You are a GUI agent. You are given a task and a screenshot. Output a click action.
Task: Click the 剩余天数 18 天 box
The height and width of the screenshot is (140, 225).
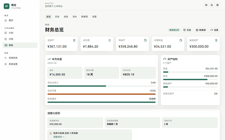pyautogui.click(x=101, y=73)
